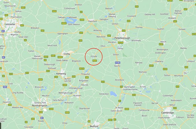Click the A6116 road shield near Thrapston
Image resolution: width=196 pixels, height=129 pixels.
(x=82, y=69)
